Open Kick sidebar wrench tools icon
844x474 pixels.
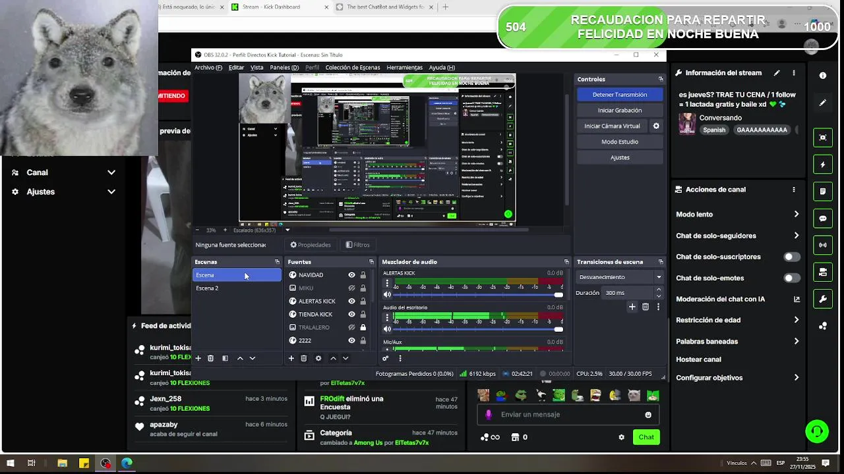[823, 298]
